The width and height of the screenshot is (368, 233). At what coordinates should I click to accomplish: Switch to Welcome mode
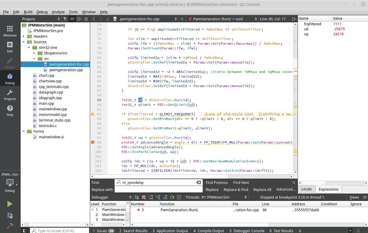pos(10,31)
